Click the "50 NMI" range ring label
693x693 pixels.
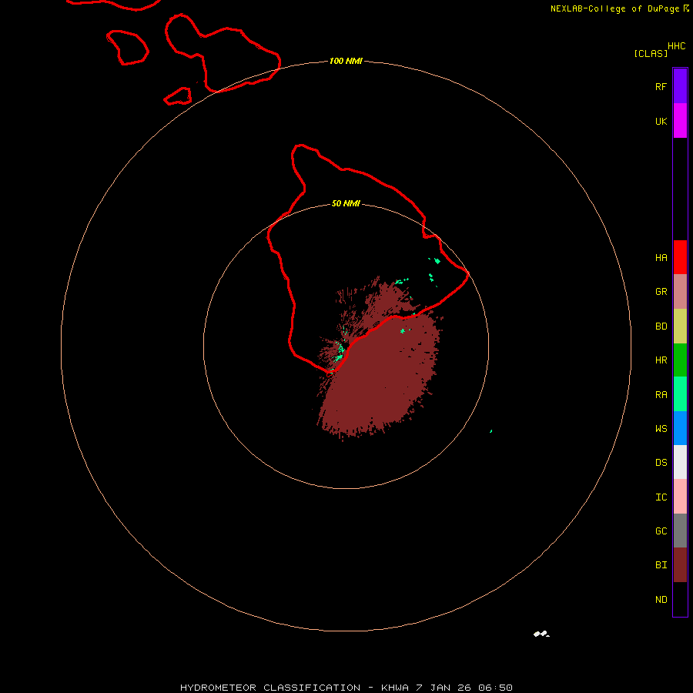(346, 203)
